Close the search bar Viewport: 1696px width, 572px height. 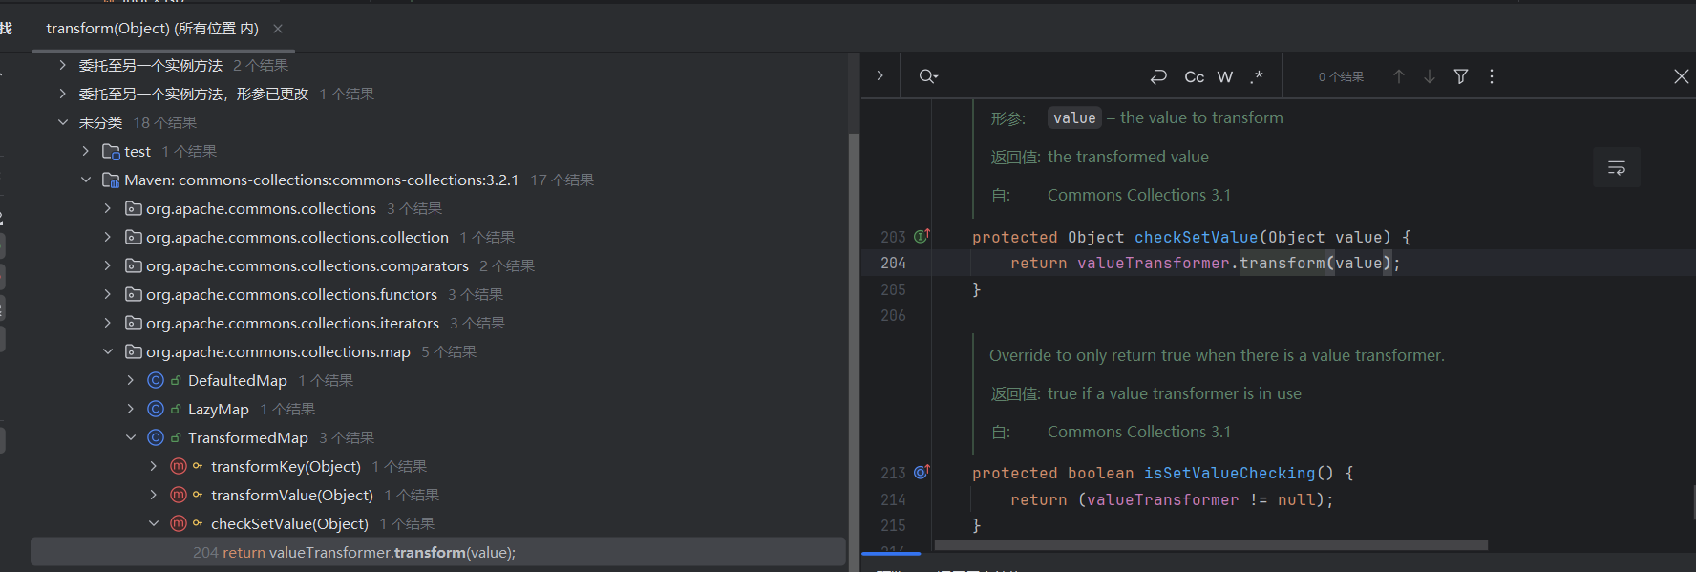pos(1682,76)
